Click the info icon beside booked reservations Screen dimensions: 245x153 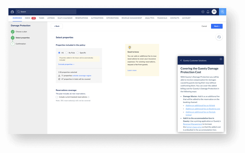point(89,97)
